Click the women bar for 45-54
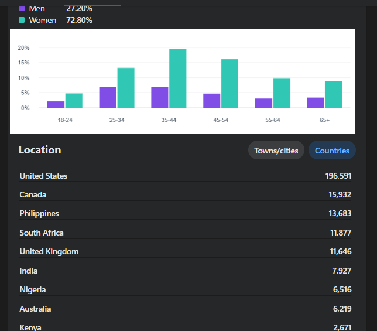377x331 pixels. pos(229,83)
